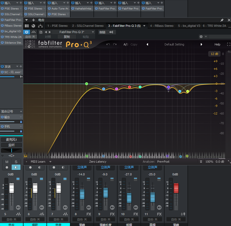
Task: Click the FabFilter logo
Action: pyautogui.click(x=30, y=44)
